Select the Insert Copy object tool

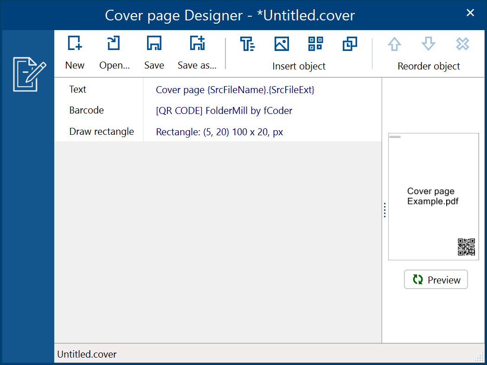pos(350,44)
